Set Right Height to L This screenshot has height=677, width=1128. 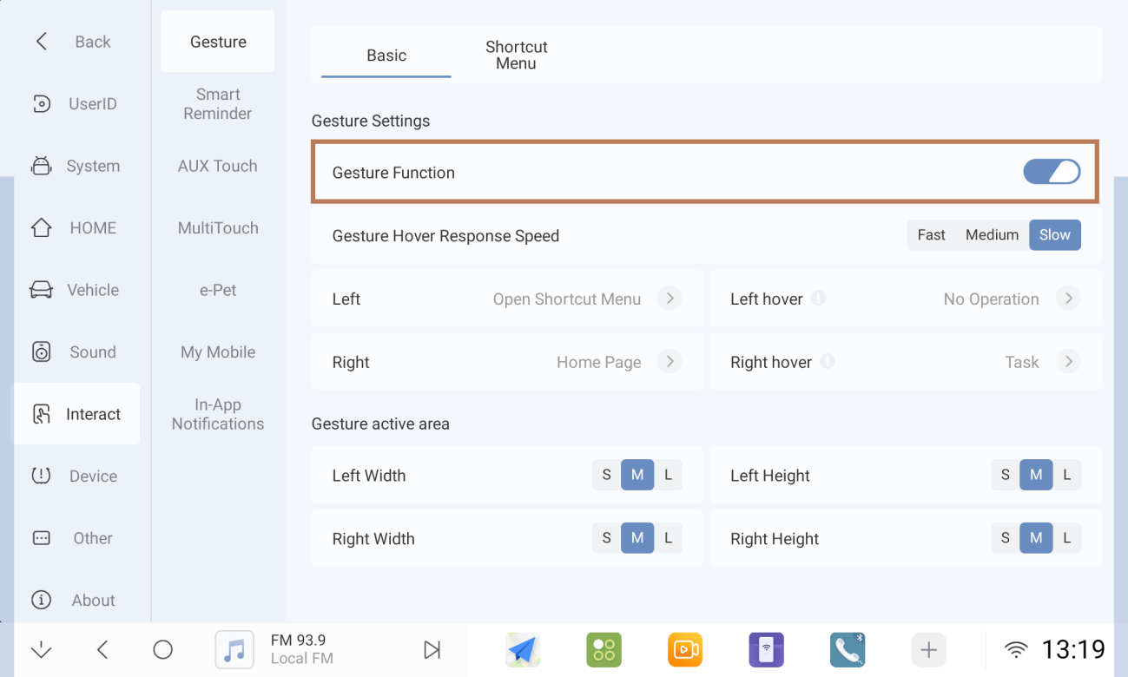pyautogui.click(x=1066, y=538)
